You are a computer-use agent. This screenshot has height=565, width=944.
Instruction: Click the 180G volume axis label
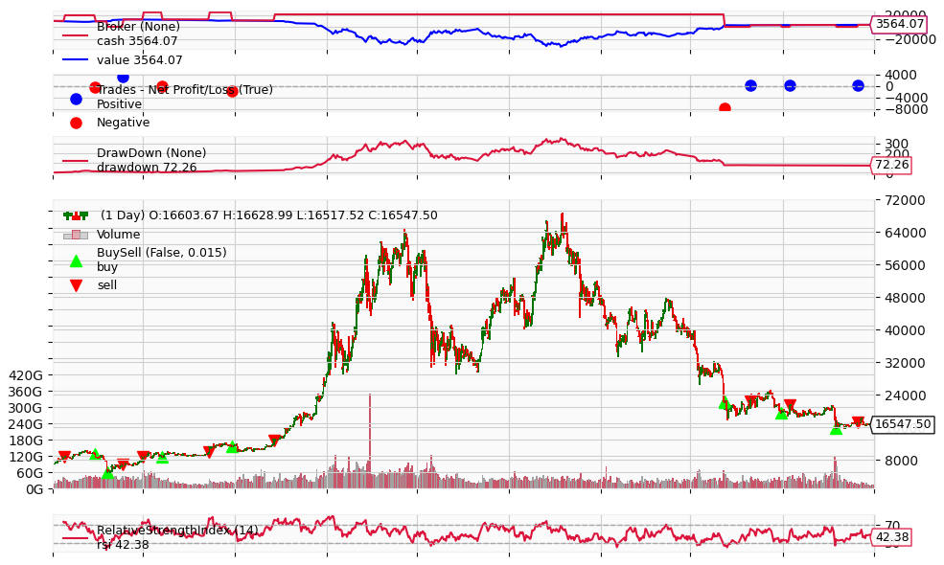click(26, 441)
